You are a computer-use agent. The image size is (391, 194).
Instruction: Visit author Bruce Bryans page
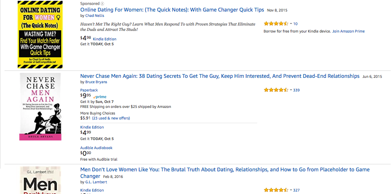click(x=96, y=82)
